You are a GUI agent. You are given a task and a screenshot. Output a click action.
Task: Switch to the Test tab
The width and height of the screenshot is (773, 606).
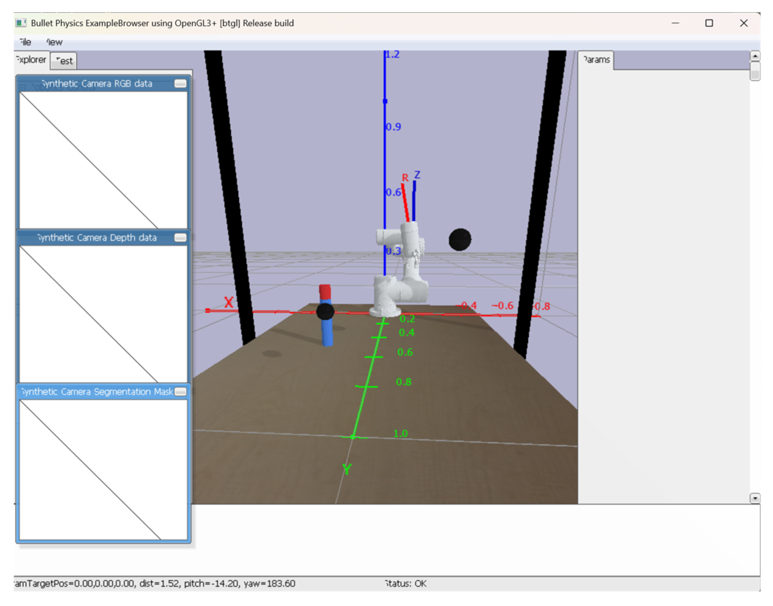pyautogui.click(x=64, y=61)
